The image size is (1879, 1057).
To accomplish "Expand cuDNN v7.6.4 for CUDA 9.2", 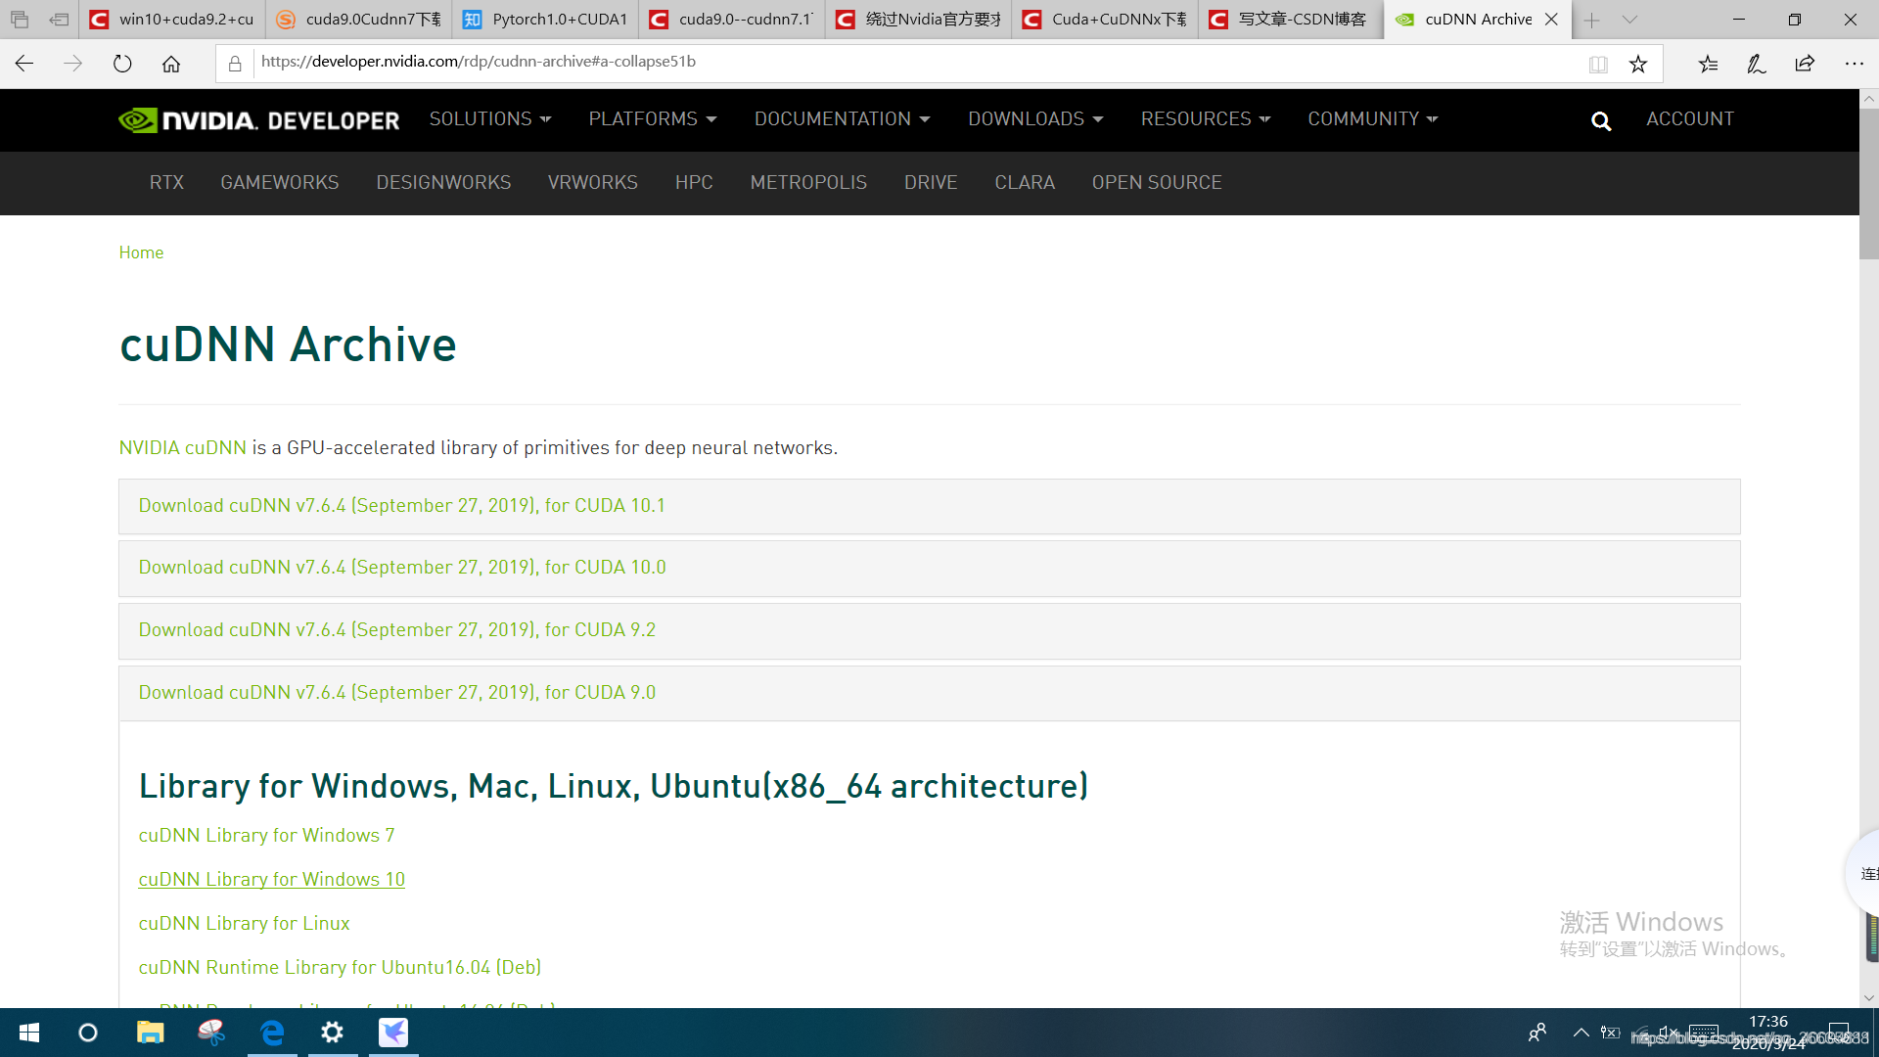I will [929, 631].
